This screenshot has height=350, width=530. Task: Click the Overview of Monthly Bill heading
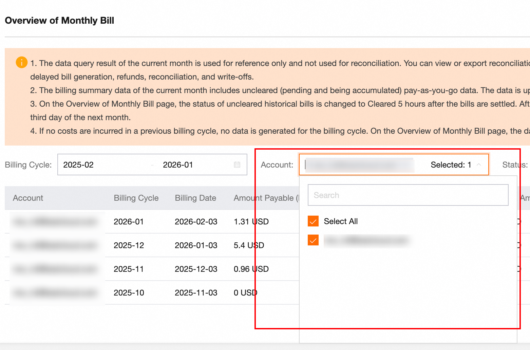click(59, 21)
